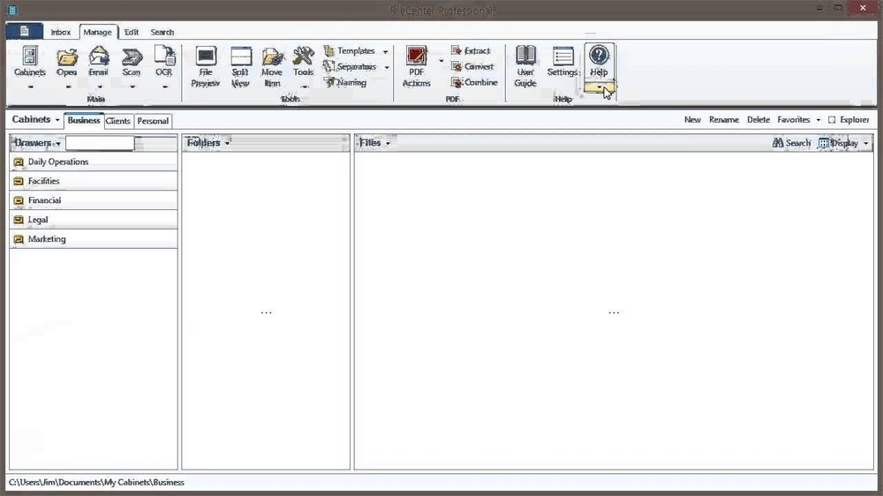Expand the PDF Actions dropdown arrow
Viewport: 883px width, 496px height.
(441, 60)
